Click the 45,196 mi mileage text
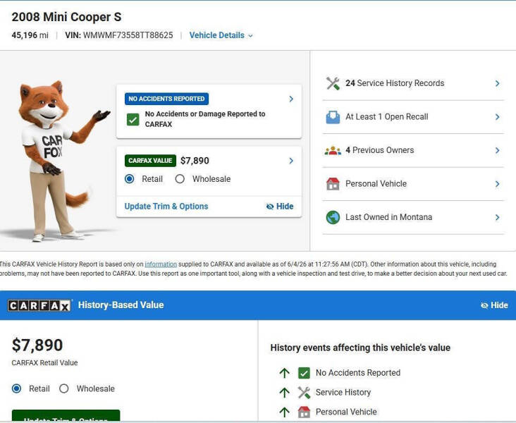The width and height of the screenshot is (516, 423). (30, 35)
